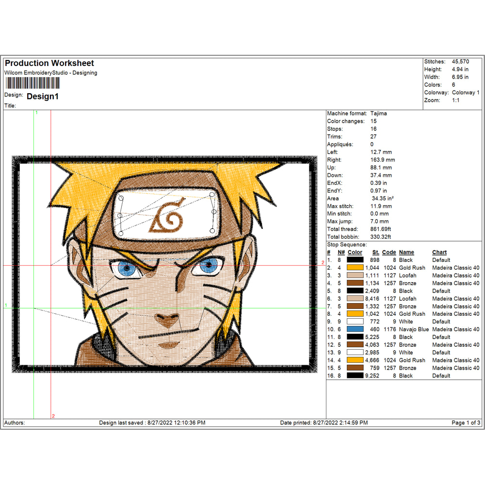Select the Design1 name label

click(43, 97)
